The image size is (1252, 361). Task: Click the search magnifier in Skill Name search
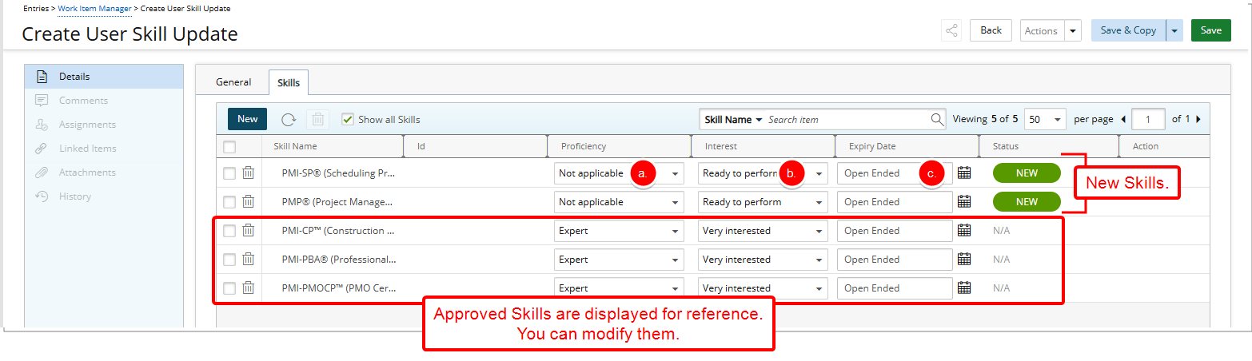tap(937, 119)
